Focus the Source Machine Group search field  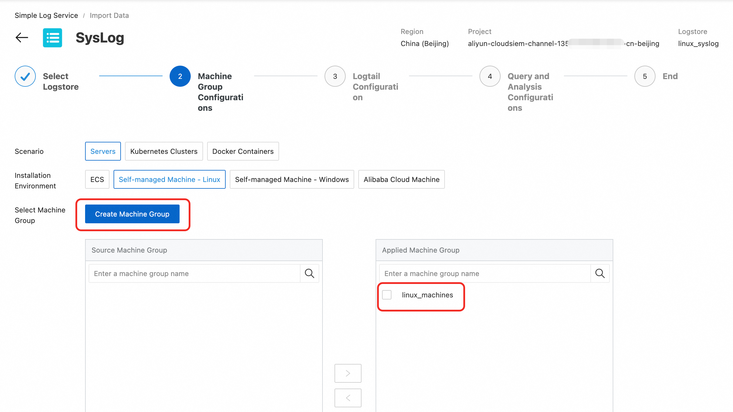click(x=195, y=273)
